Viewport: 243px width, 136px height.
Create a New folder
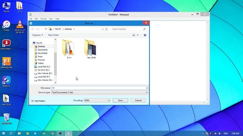[x=54, y=35]
